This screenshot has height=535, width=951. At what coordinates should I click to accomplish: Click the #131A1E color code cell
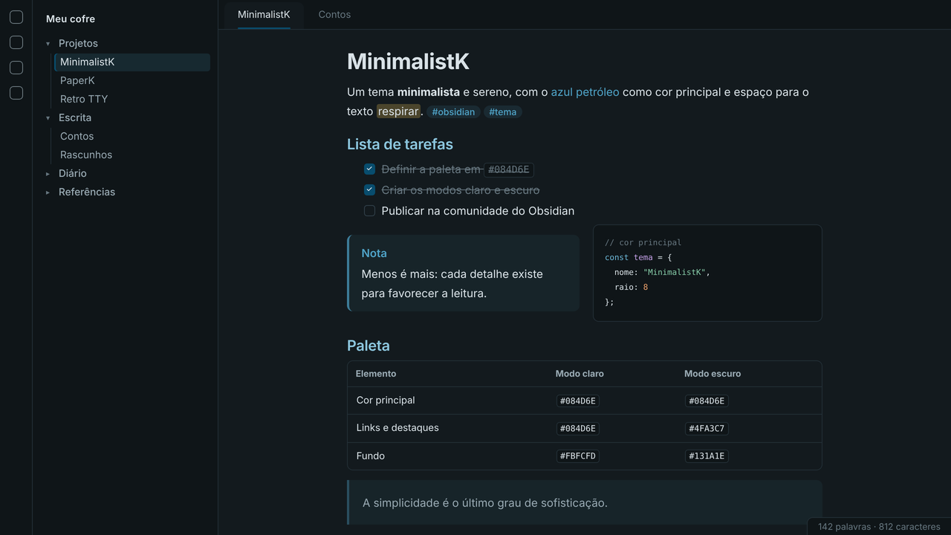coord(707,456)
